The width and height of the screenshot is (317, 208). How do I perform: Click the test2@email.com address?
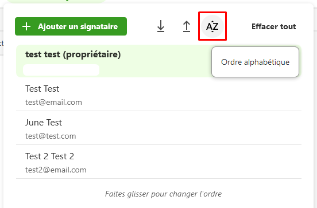tap(56, 170)
